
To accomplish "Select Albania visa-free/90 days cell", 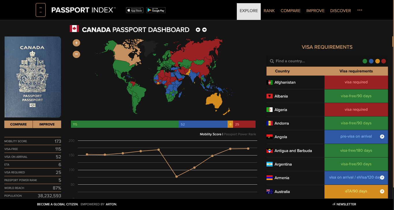I will [356, 96].
